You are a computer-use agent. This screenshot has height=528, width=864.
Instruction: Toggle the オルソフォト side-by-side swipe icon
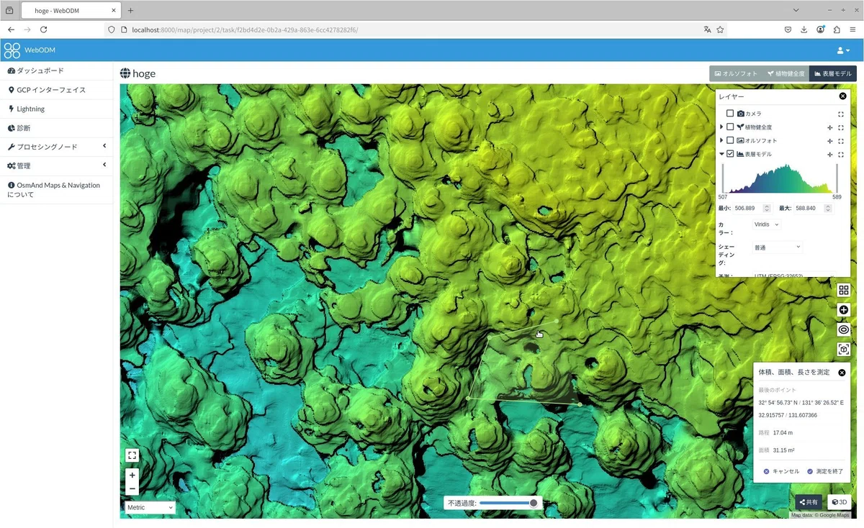(x=830, y=141)
